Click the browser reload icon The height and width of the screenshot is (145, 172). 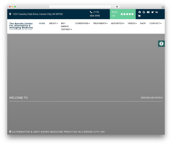tap(112, 7)
